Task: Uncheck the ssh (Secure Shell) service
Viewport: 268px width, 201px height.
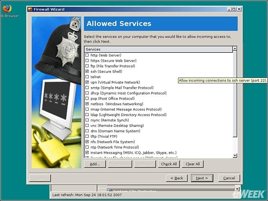Action: click(87, 71)
